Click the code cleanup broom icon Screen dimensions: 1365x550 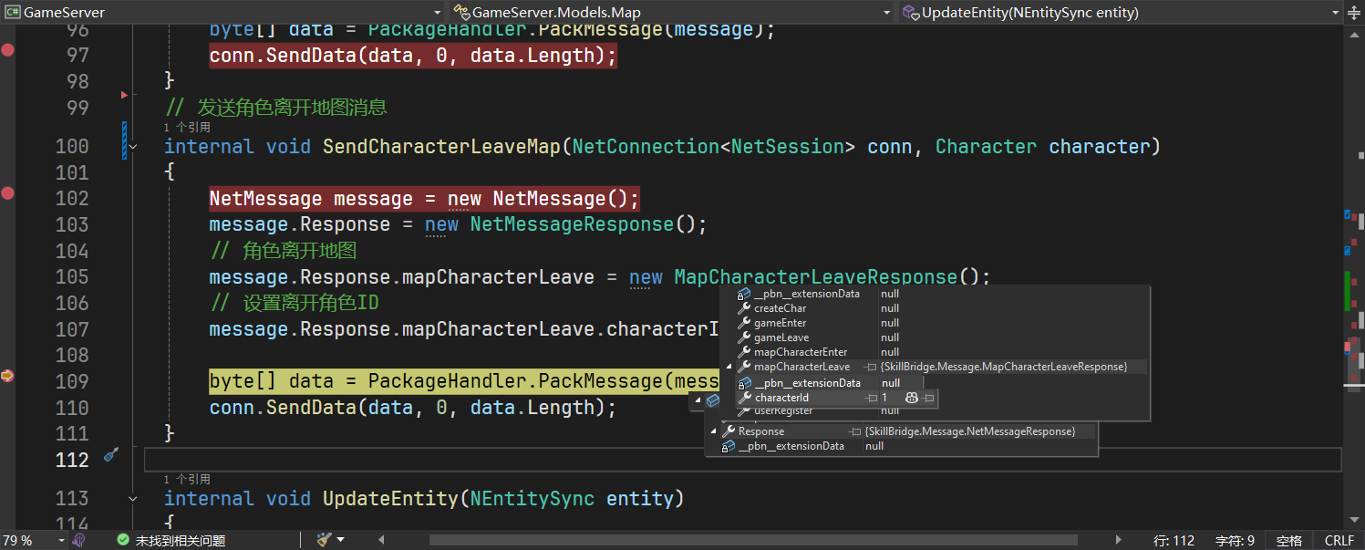324,540
